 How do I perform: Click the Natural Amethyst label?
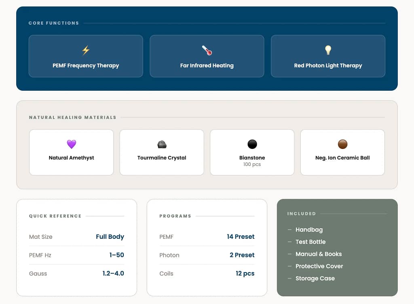point(71,158)
